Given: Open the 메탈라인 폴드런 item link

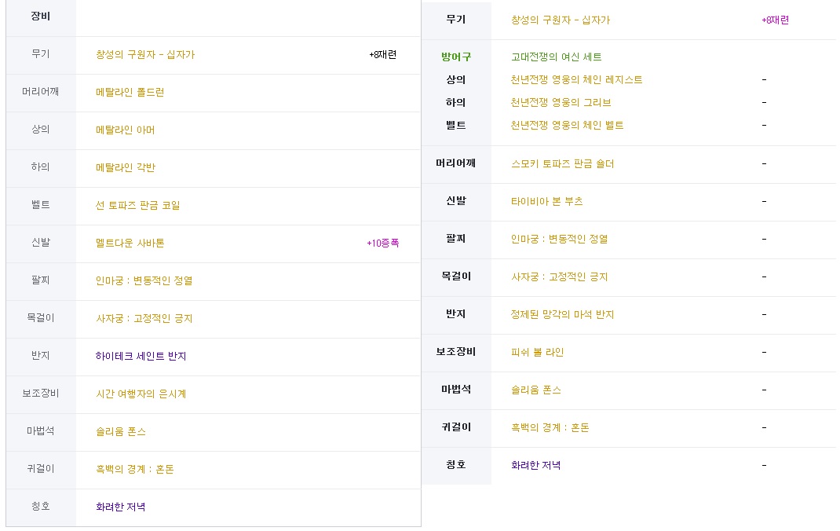Looking at the screenshot, I should (x=130, y=92).
